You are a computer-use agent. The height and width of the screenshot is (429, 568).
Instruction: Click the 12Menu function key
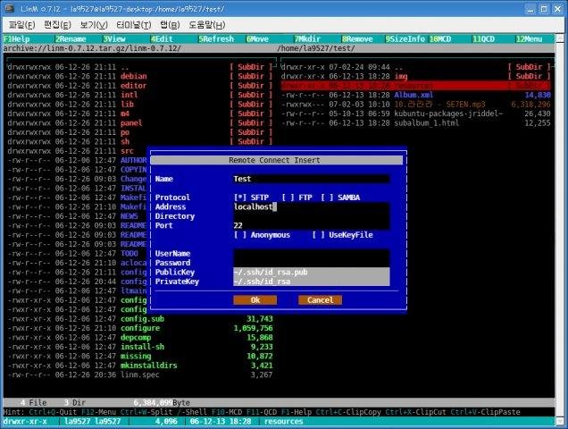pyautogui.click(x=529, y=38)
